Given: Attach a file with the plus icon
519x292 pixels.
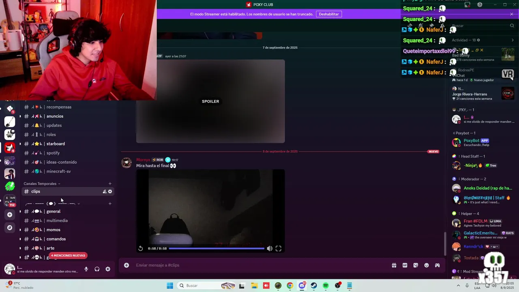Looking at the screenshot, I should click(127, 265).
